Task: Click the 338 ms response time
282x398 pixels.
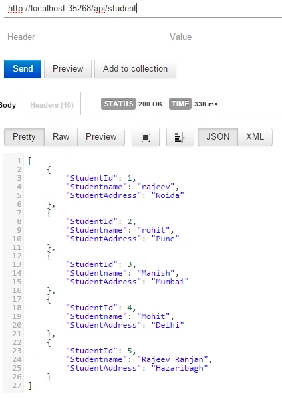Action: (206, 104)
